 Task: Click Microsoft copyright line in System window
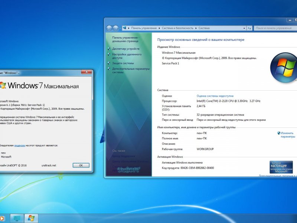[209, 58]
